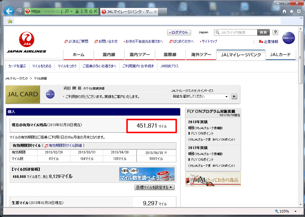Viewport: 305px width, 217px height.
Task: Click the ログアウト button
Action: pos(179,32)
